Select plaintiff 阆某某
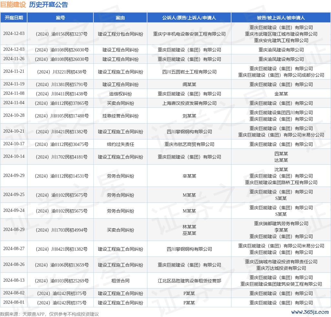 tap(189, 84)
